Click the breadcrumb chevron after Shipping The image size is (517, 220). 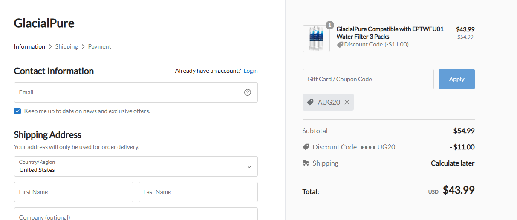[x=83, y=46]
